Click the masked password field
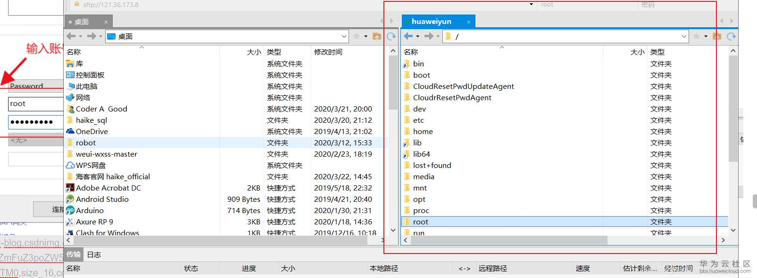Image resolution: width=757 pixels, height=278 pixels. point(35,122)
